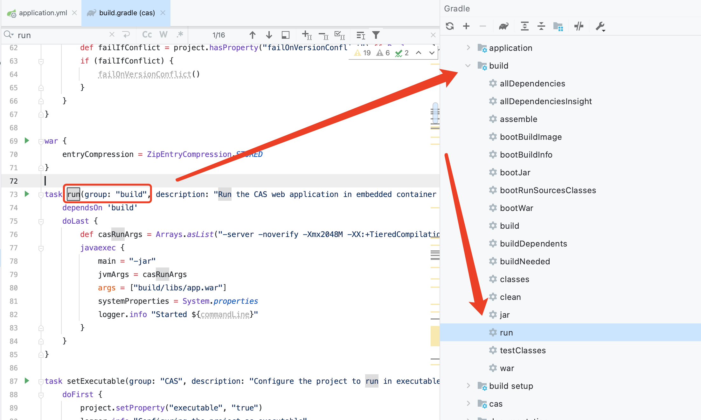Jump to previous highlighted problem

[x=419, y=53]
